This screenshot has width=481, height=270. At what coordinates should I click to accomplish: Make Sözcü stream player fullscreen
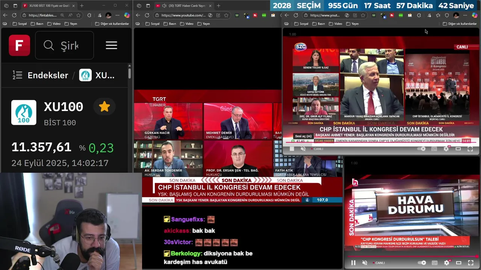(470, 149)
